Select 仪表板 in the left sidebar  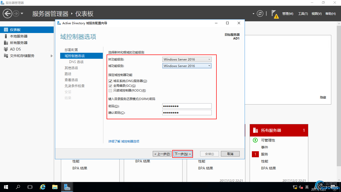pos(27,30)
